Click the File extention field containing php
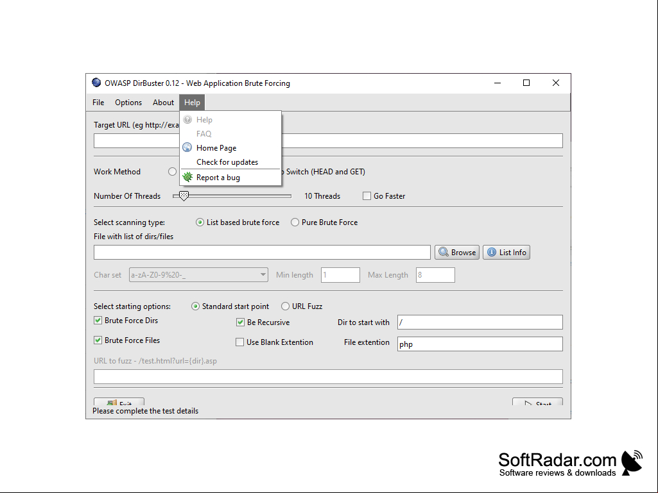The width and height of the screenshot is (658, 493). 480,344
